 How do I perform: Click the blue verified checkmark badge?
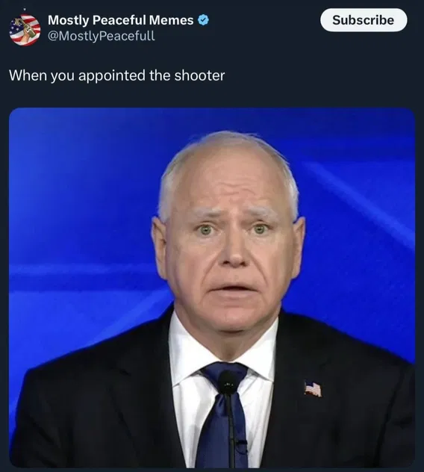point(204,20)
